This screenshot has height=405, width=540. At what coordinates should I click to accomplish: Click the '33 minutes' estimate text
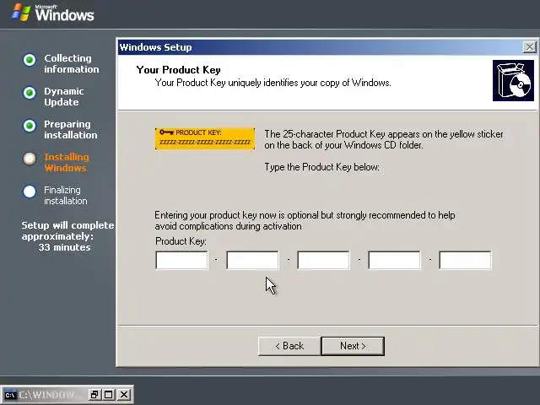[64, 247]
